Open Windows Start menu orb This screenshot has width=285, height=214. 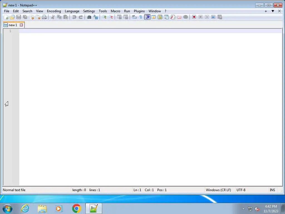(8, 208)
